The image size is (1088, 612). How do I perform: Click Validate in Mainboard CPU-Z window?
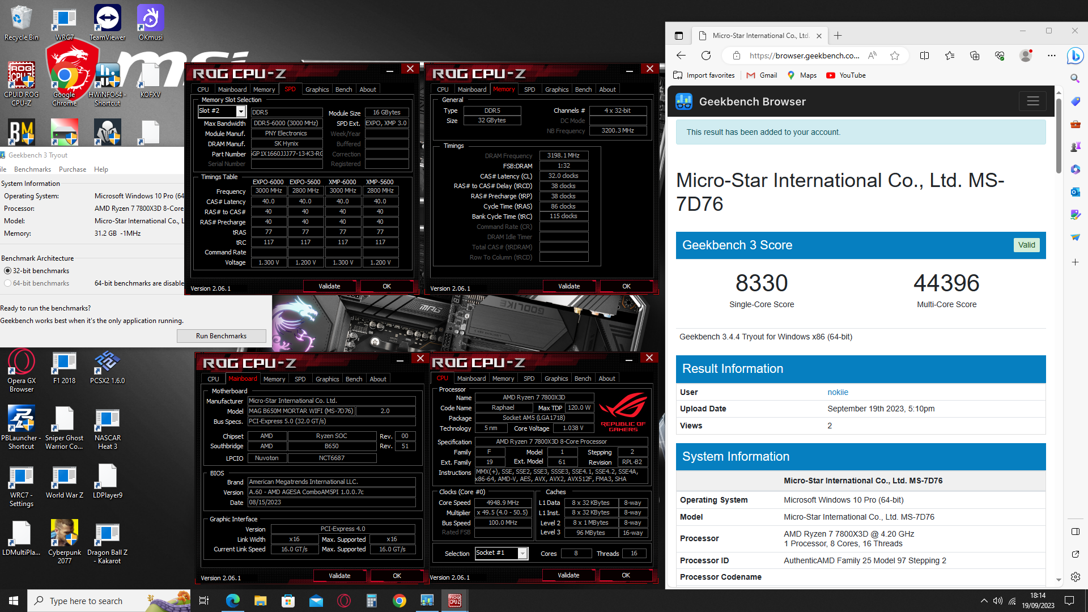click(339, 576)
